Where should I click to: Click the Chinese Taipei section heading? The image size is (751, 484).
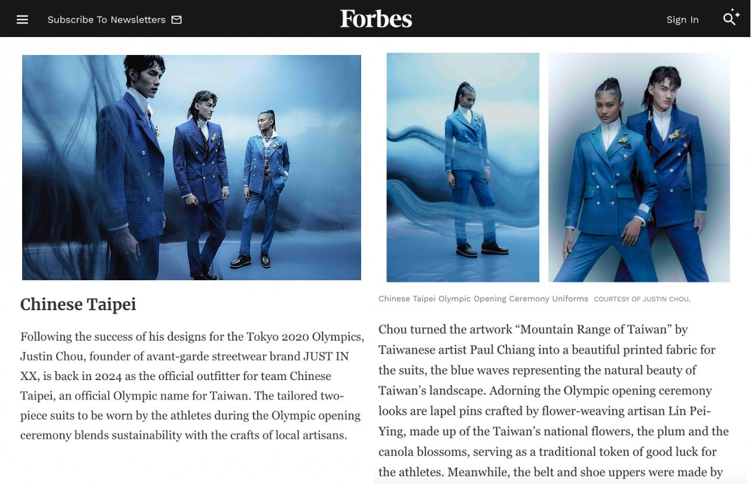coord(78,304)
